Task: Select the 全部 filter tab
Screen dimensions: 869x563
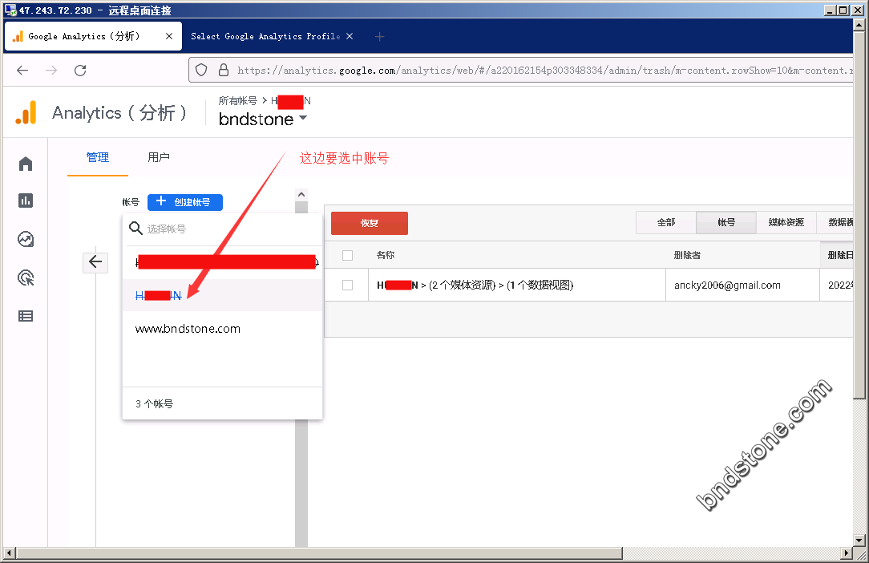Action: click(x=666, y=222)
